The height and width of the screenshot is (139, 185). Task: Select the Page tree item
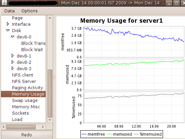(x=17, y=18)
